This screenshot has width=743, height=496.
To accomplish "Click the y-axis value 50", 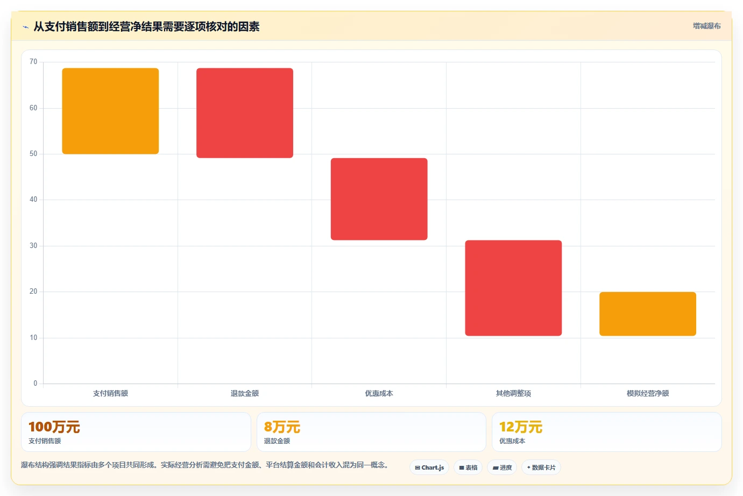I will 33,154.
